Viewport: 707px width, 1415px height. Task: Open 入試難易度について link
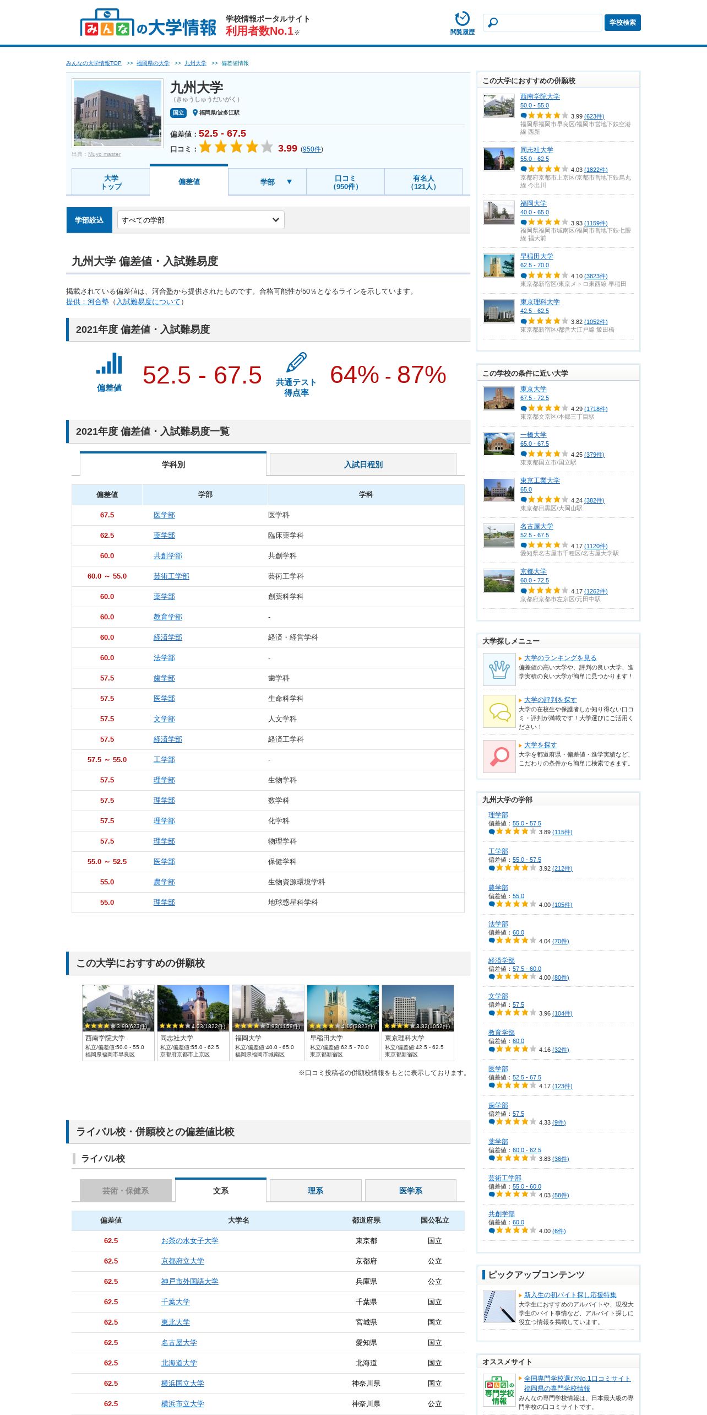(x=149, y=301)
